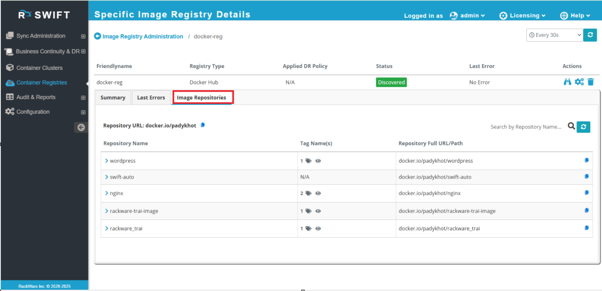
Task: Expand the nginx repository row
Action: point(107,193)
